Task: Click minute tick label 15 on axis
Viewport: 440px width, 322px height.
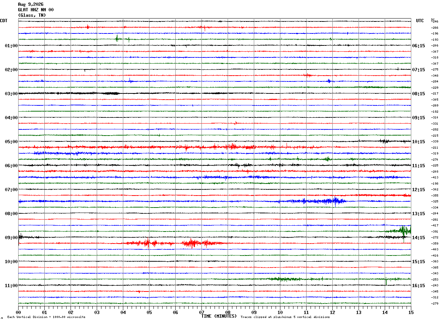Action: pos(411,312)
